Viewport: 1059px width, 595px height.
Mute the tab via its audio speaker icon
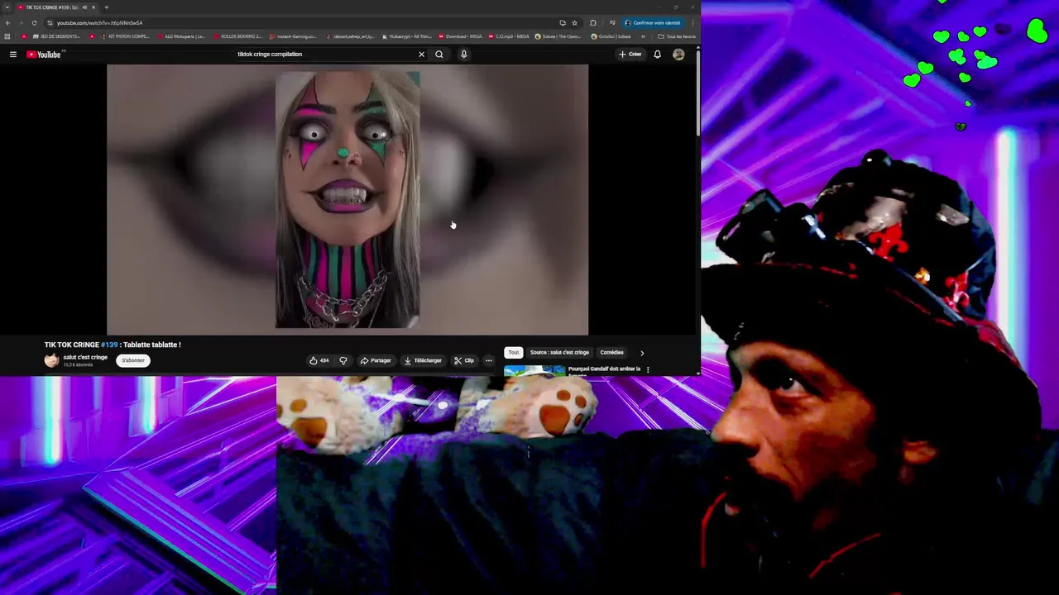click(x=84, y=7)
